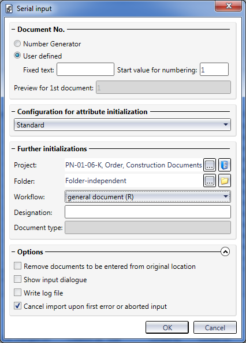Image resolution: width=246 pixels, height=343 pixels.
Task: Open the Folder browse ellipsis button
Action: [210, 181]
